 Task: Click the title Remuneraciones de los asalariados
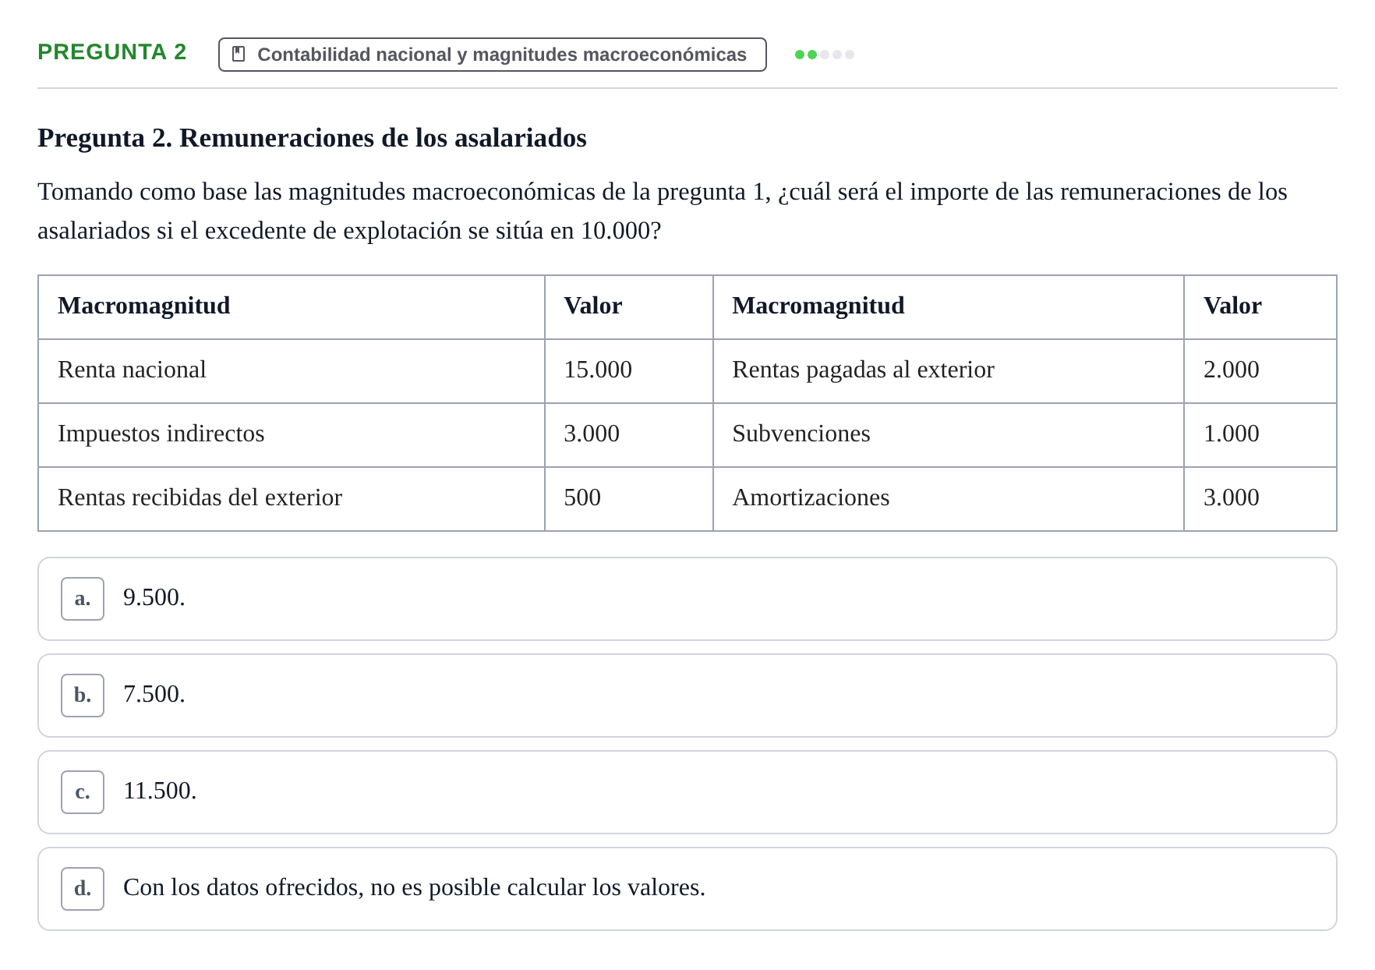[x=312, y=138]
